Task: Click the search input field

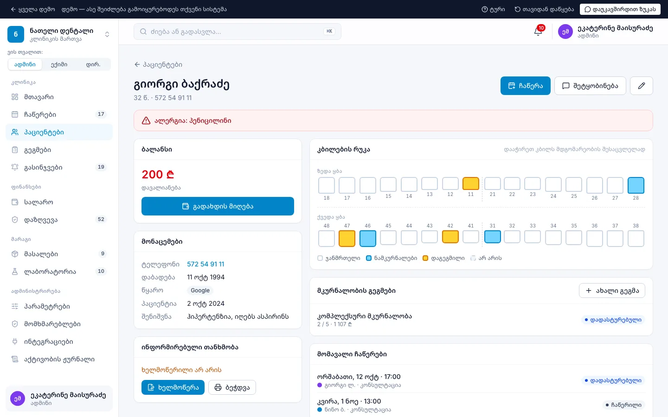Action: [x=238, y=32]
